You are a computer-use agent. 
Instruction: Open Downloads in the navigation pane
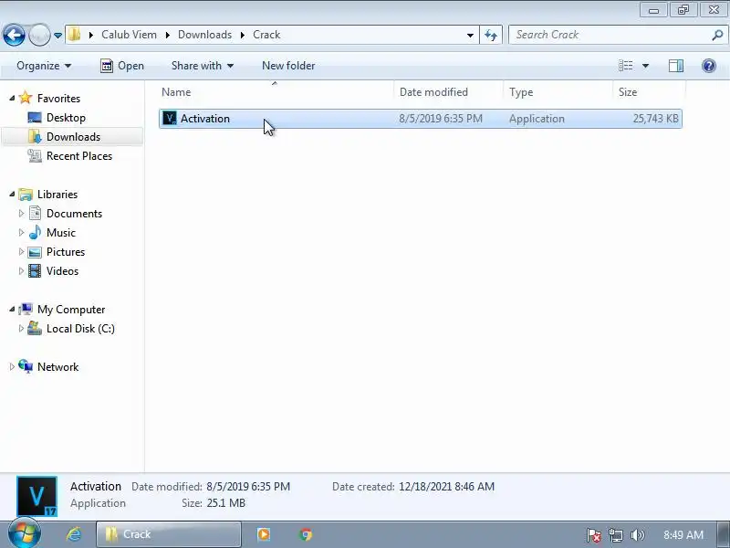(73, 136)
